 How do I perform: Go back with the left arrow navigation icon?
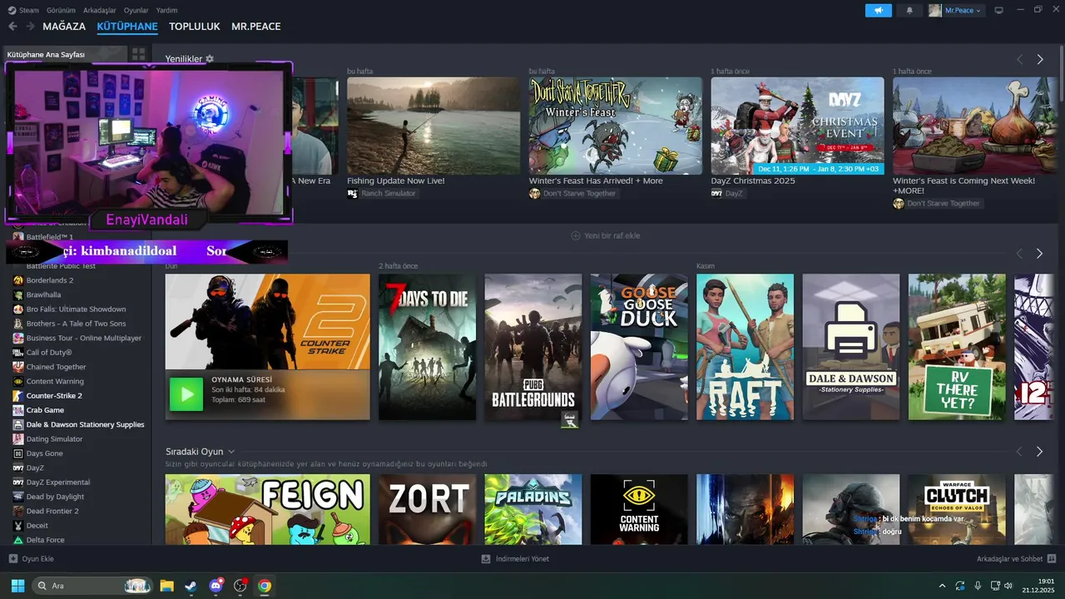[12, 27]
